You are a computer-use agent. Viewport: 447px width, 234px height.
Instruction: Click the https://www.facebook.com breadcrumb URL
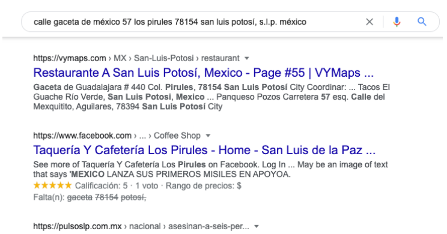coord(82,136)
